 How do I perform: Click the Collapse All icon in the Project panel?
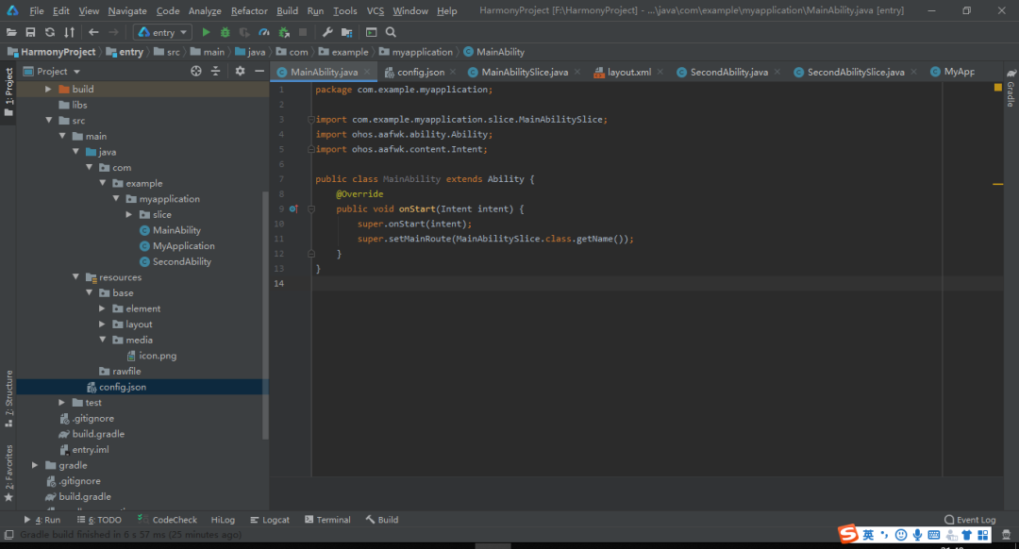click(216, 71)
